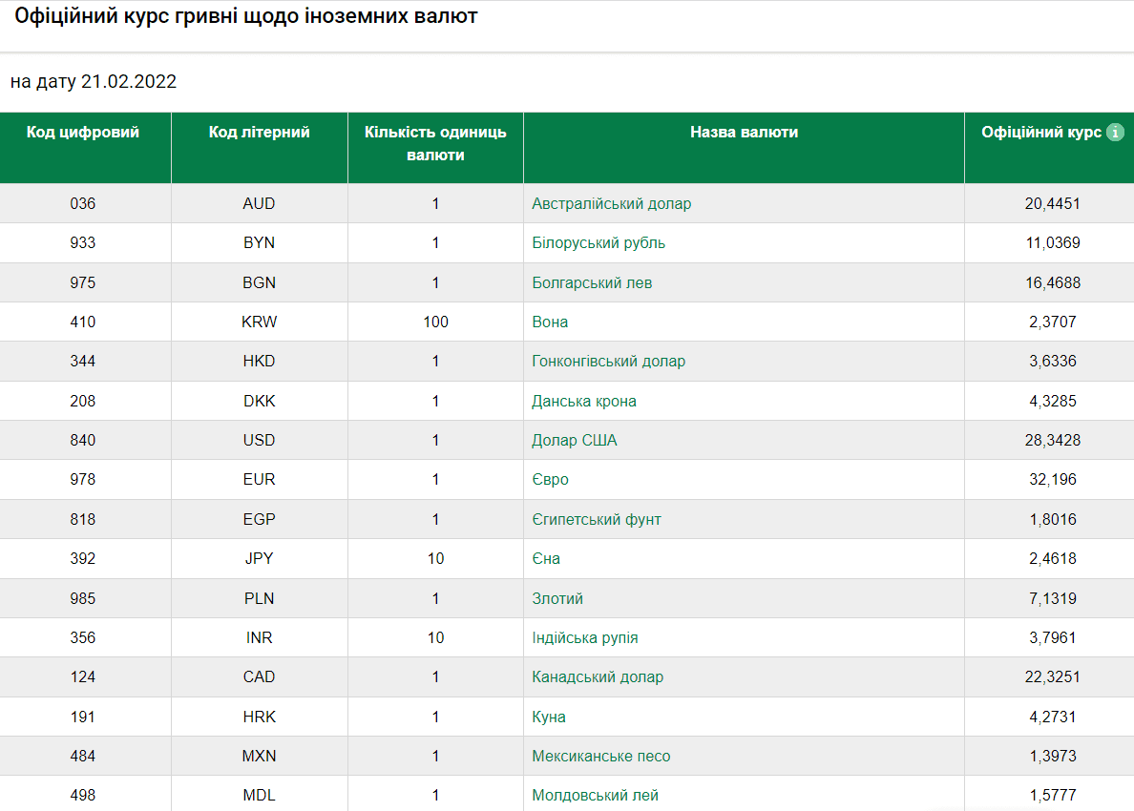Select the MXN letter code cell
Screen dimensions: 1134x811
click(259, 756)
